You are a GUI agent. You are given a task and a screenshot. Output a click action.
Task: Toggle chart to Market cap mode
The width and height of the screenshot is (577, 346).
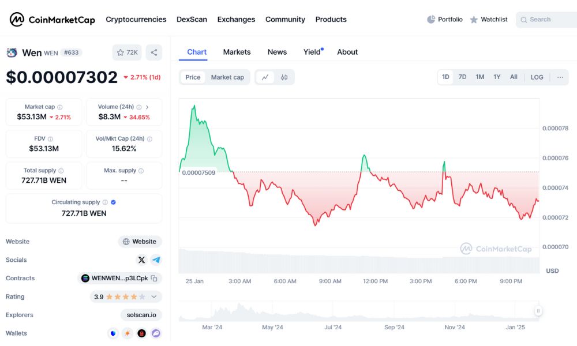(x=227, y=77)
